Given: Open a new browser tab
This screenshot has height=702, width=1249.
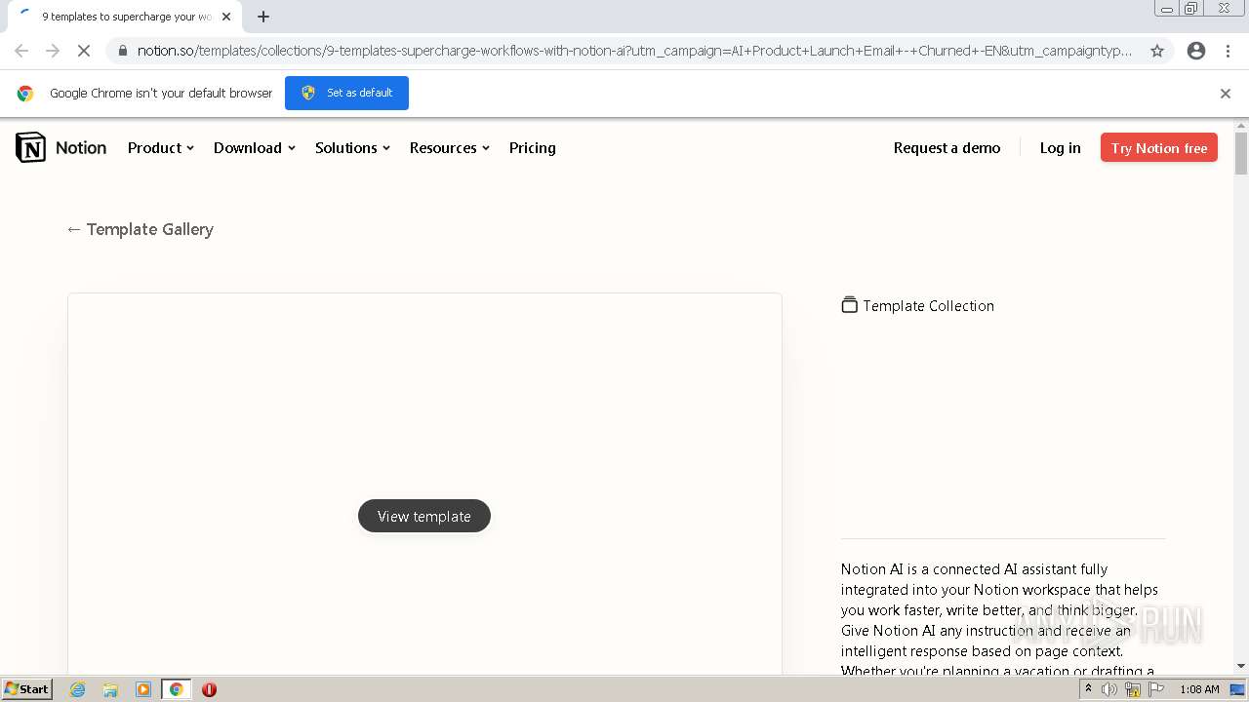Looking at the screenshot, I should pos(262,17).
